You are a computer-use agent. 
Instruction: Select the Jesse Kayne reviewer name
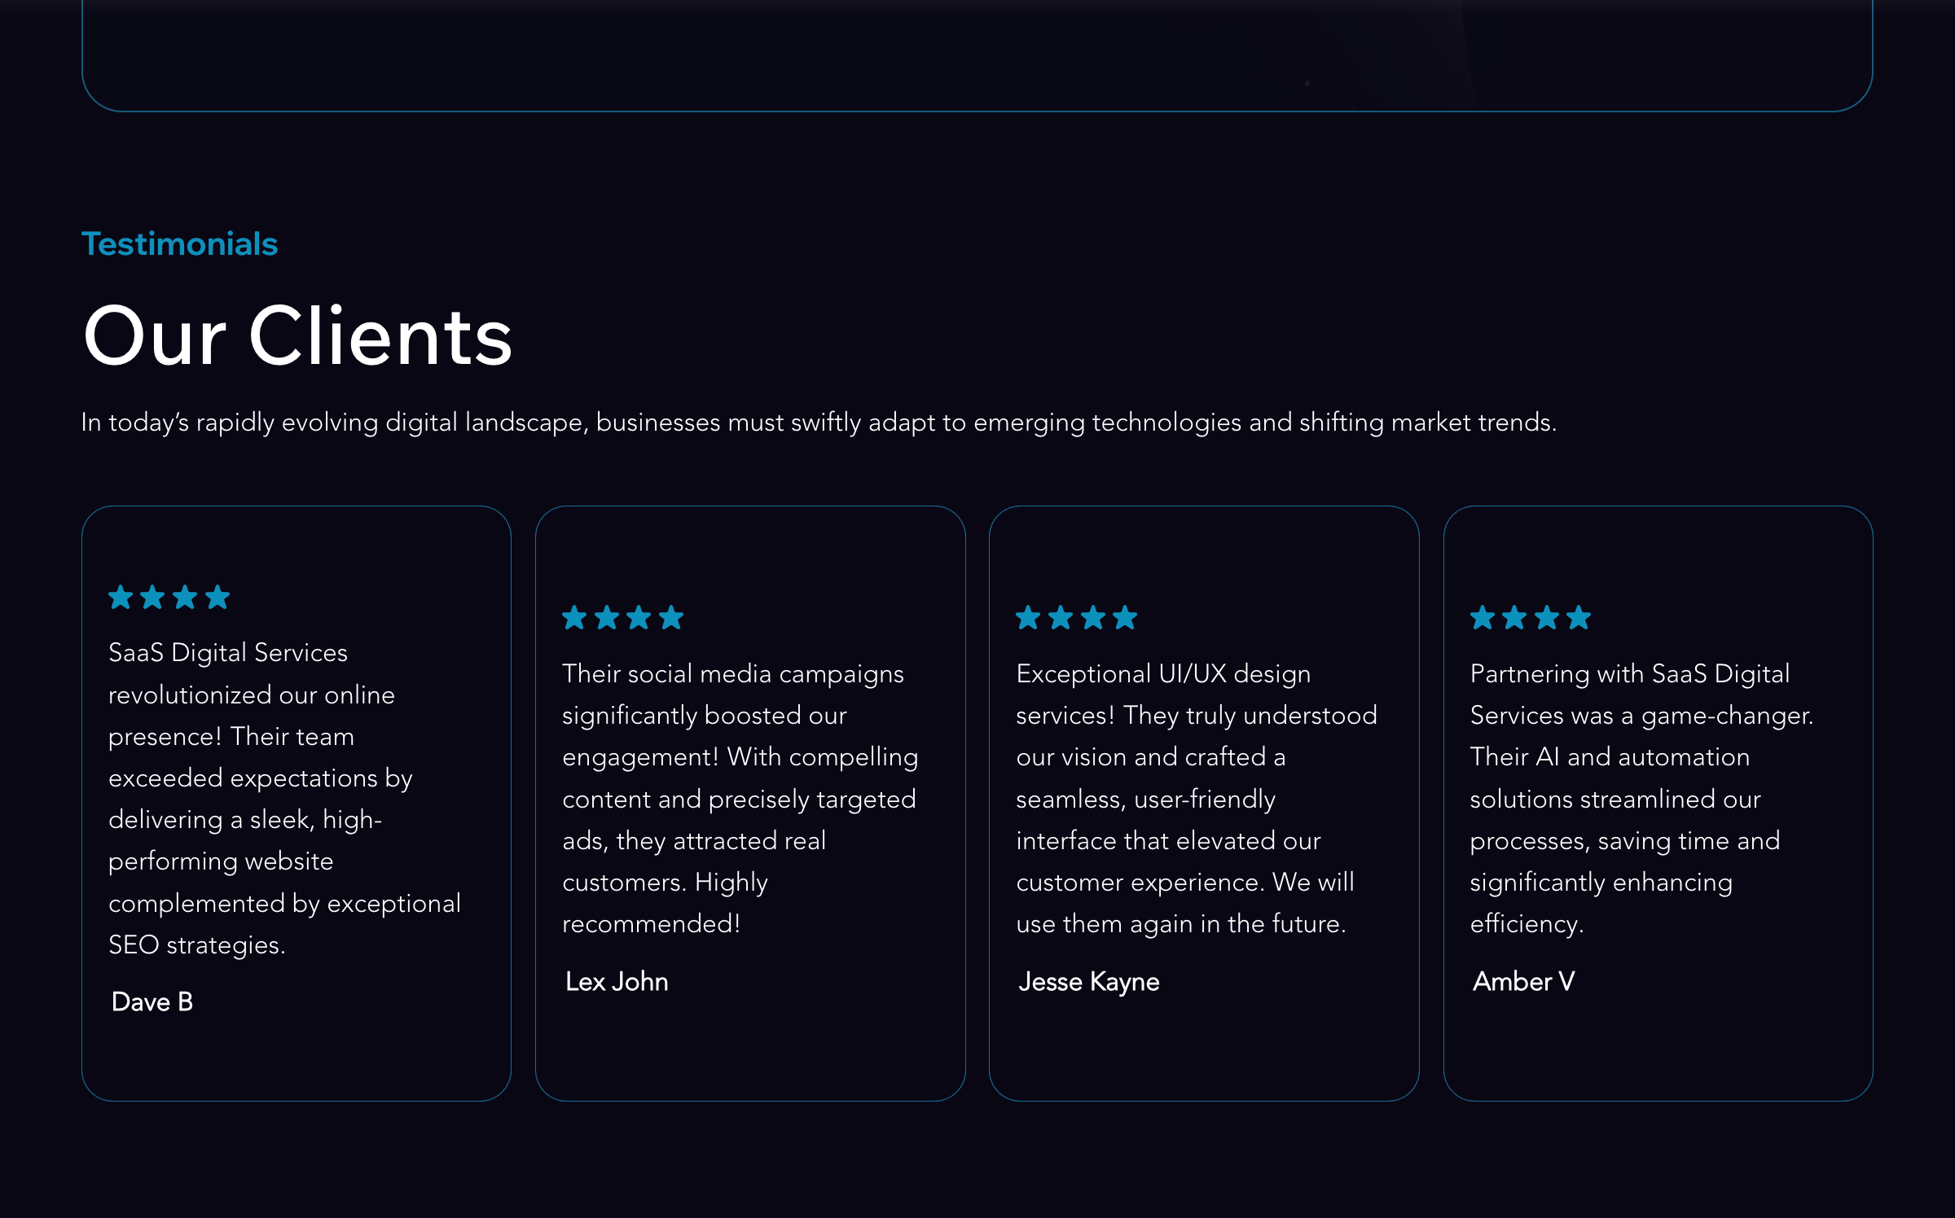point(1089,982)
